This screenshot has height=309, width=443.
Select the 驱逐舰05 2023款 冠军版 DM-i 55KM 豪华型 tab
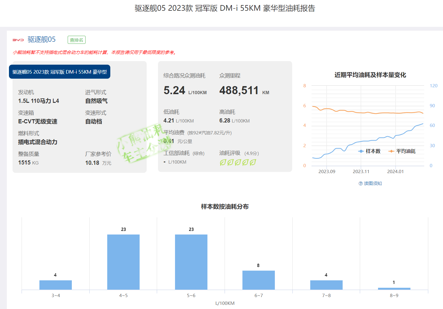coord(60,72)
